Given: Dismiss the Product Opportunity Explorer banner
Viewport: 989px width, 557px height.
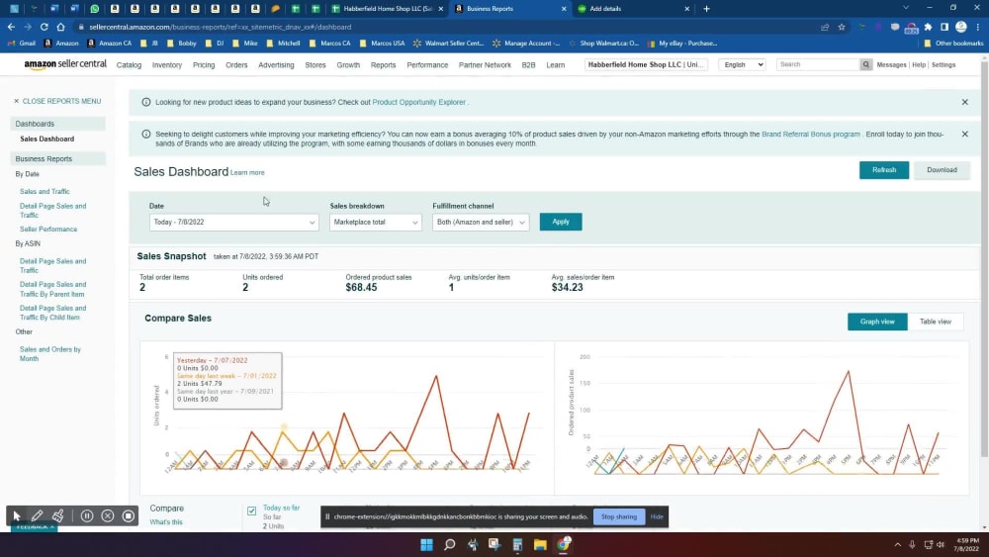Looking at the screenshot, I should point(964,102).
